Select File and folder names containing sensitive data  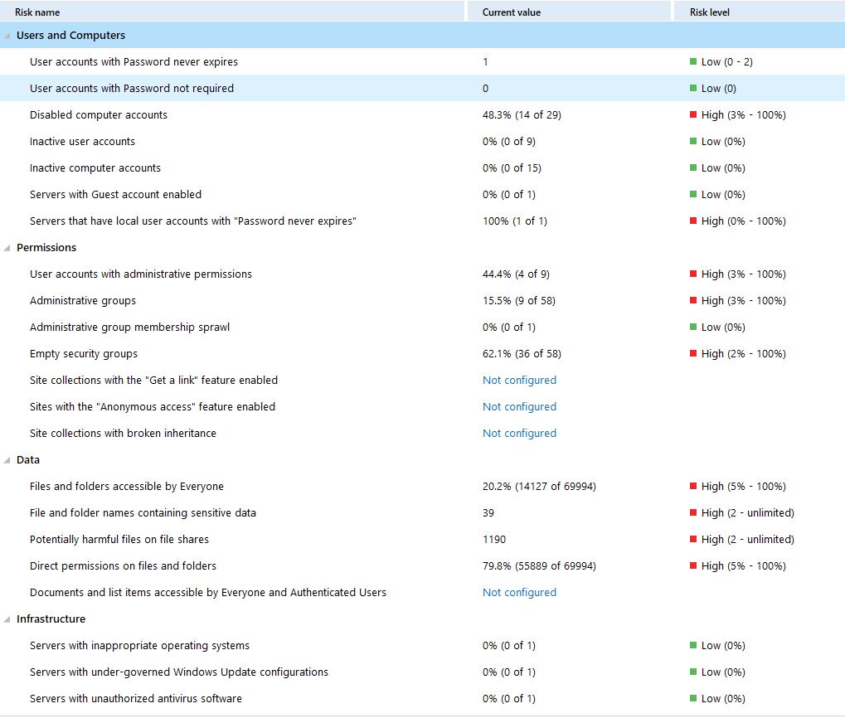pos(423,512)
